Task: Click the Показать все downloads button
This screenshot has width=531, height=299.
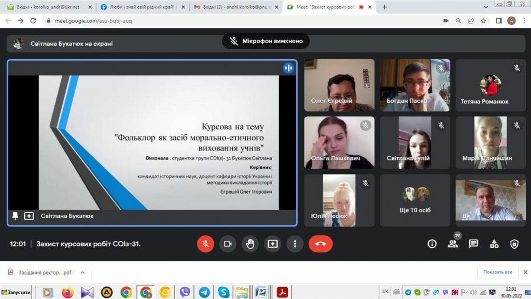Action: pos(497,272)
